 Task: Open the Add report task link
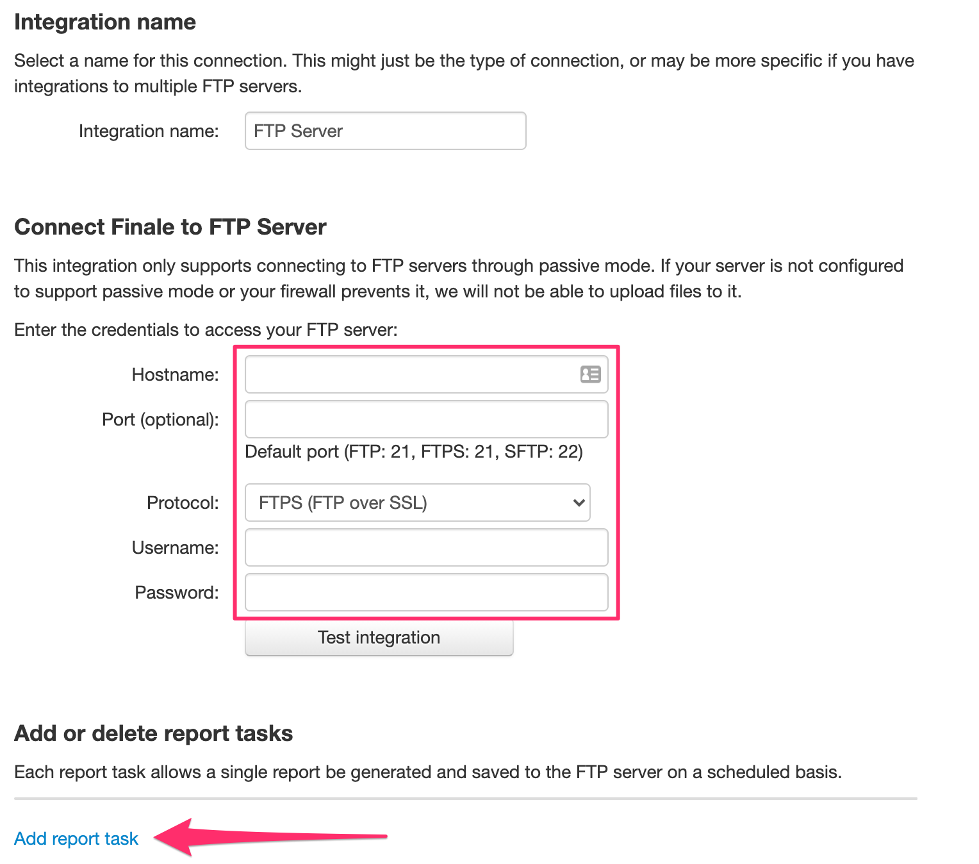pyautogui.click(x=76, y=838)
